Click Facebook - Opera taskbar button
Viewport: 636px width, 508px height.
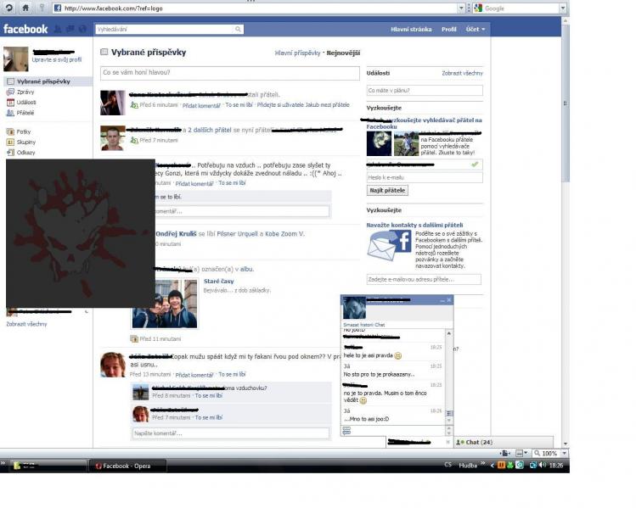click(x=127, y=466)
